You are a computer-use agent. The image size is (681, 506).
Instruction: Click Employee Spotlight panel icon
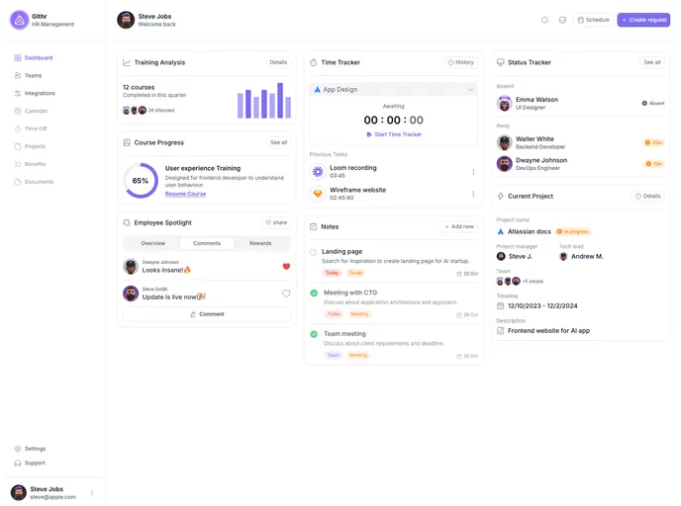tap(127, 223)
